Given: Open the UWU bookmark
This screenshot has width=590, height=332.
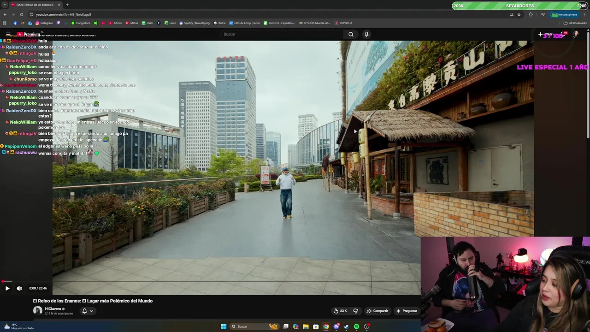Looking at the screenshot, I should [147, 23].
